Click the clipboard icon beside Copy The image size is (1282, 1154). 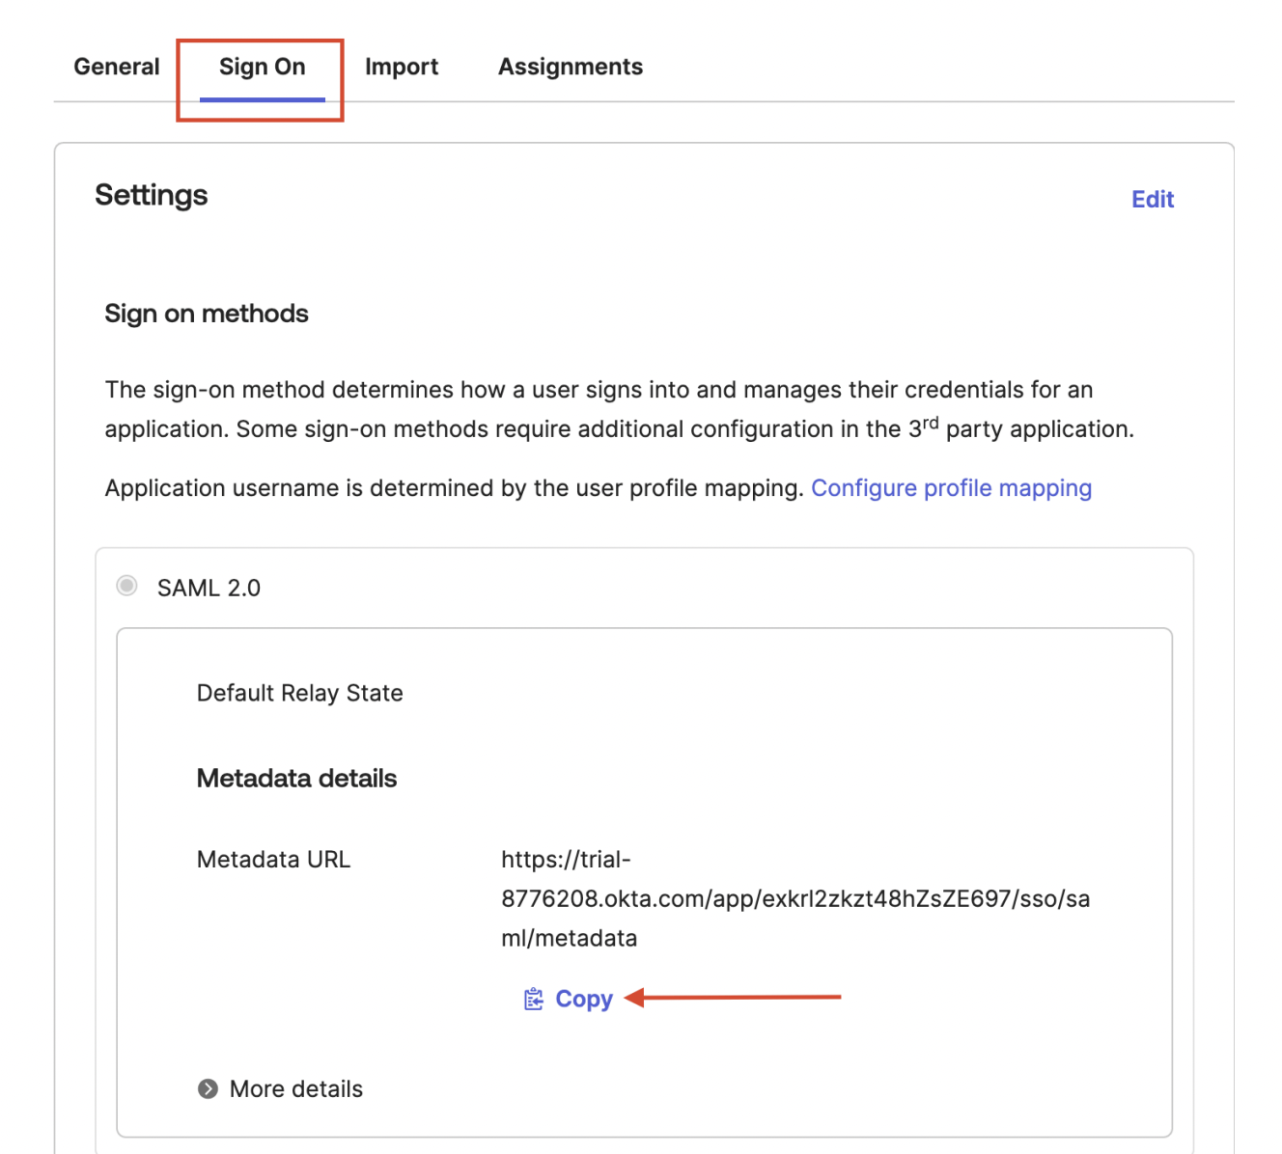tap(534, 1000)
